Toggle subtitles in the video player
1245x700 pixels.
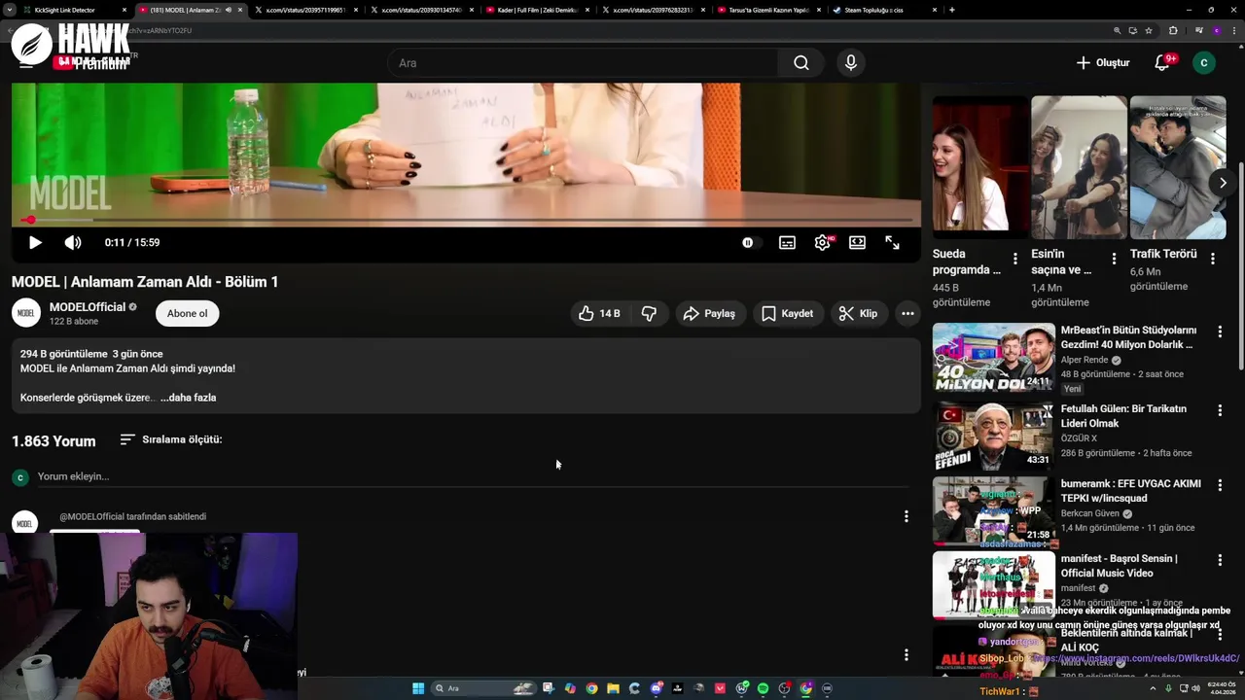tap(787, 243)
